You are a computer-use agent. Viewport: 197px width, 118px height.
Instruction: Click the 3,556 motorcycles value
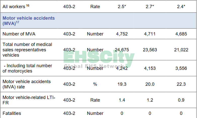pos(181,68)
